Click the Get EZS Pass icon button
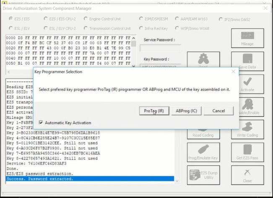Screen dimensions: 273x198 pyautogui.click(x=247, y=152)
